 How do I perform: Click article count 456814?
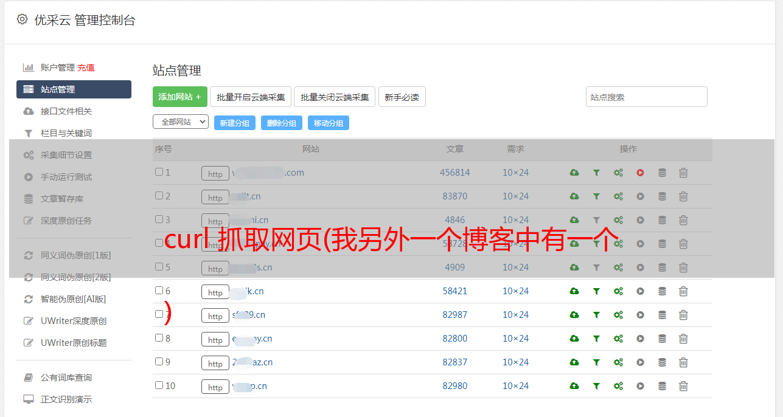pos(455,173)
